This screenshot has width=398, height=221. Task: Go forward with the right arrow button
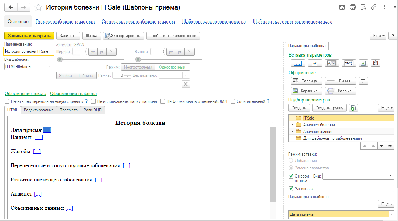coord(24,7)
